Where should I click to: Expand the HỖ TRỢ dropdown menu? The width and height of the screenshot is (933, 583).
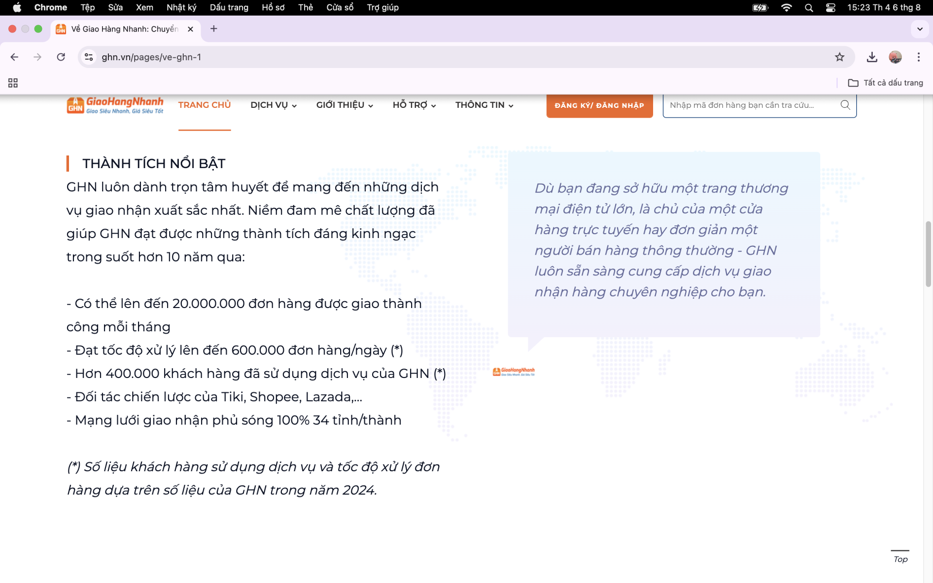(x=414, y=105)
